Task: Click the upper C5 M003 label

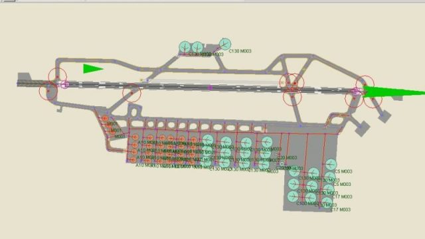Action: tap(343, 171)
